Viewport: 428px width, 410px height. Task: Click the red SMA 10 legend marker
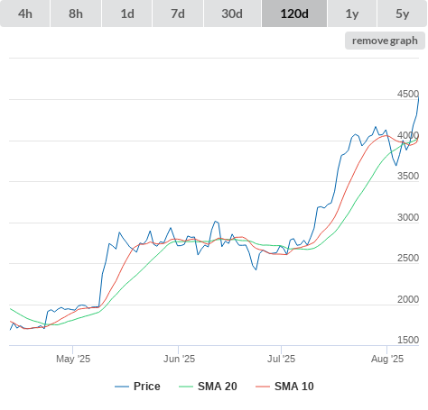click(x=263, y=387)
